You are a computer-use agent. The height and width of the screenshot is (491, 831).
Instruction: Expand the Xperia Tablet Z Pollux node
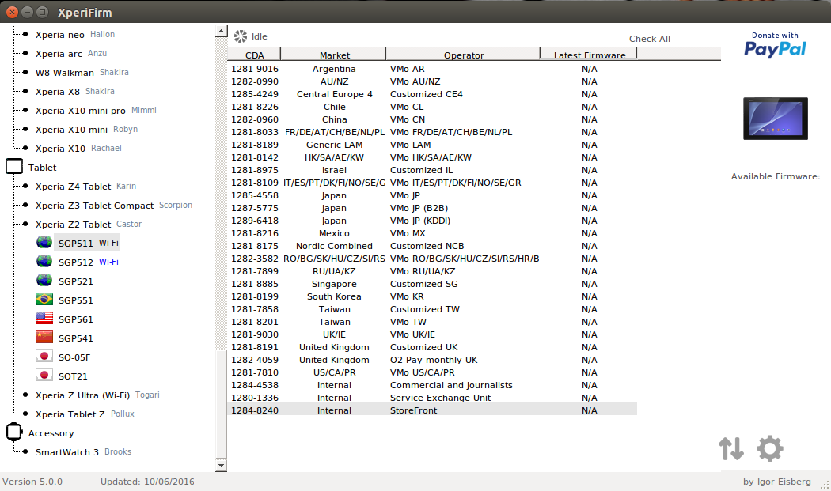click(x=25, y=414)
